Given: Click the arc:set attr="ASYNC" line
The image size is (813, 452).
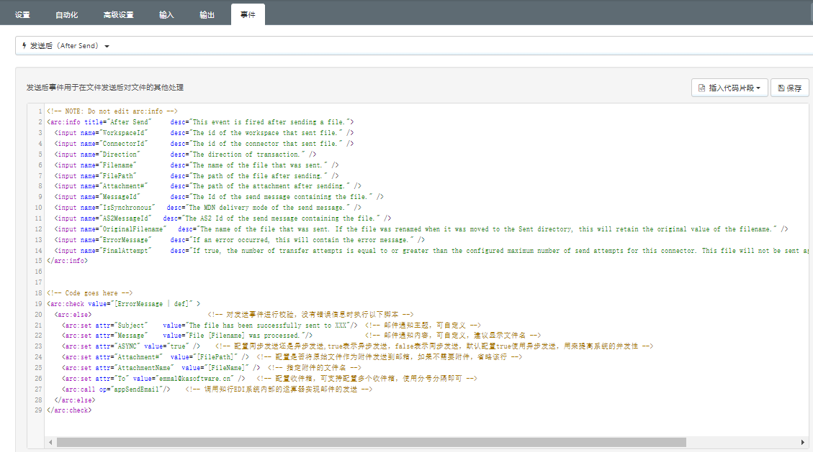Looking at the screenshot, I should click(357, 346).
